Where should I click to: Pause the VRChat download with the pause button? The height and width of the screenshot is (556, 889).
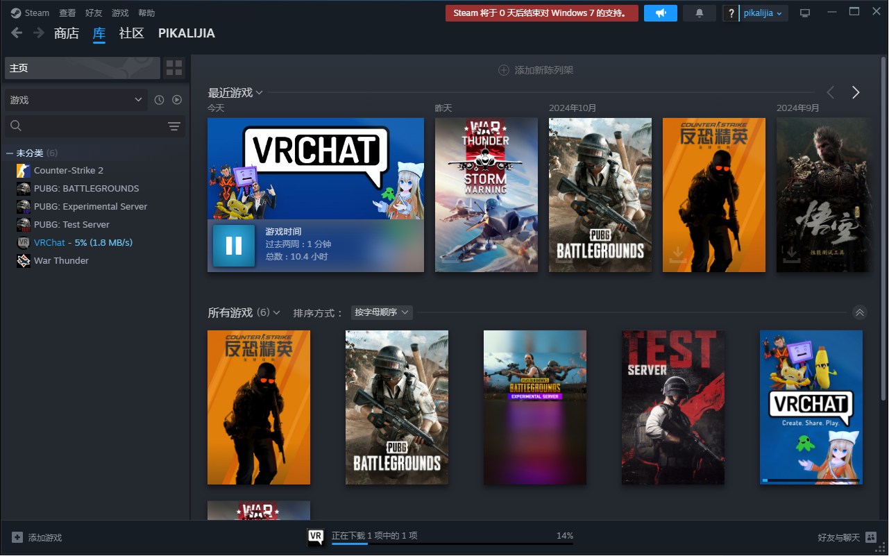click(x=234, y=245)
